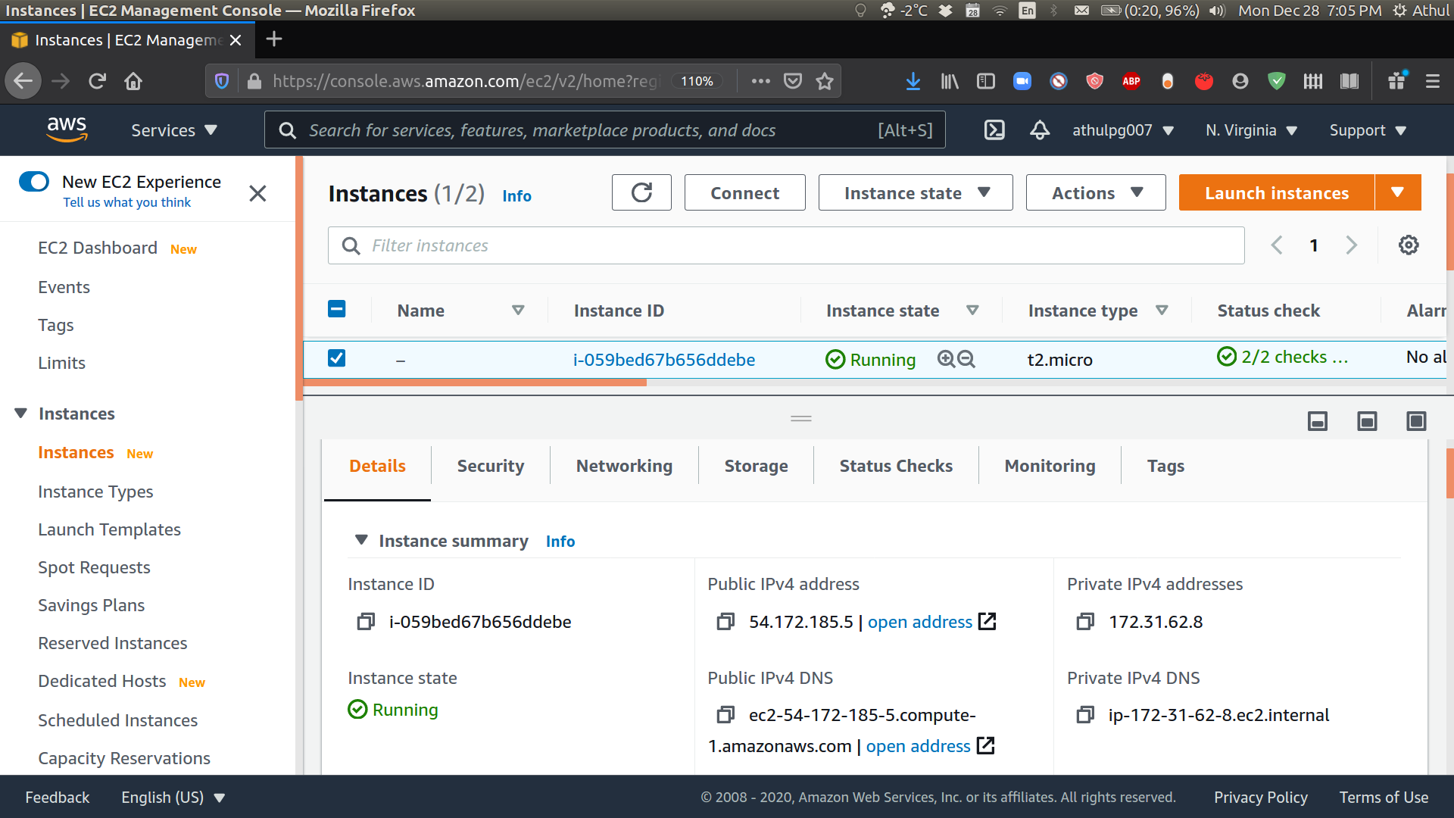The width and height of the screenshot is (1454, 818).
Task: Bookmark this page with star icon
Action: [x=825, y=81]
